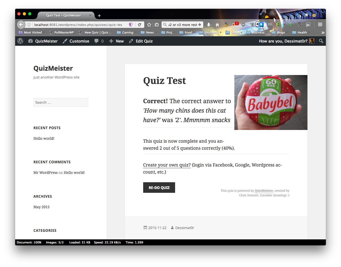Click the sidebar Search field
The width and height of the screenshot is (341, 267).
click(61, 102)
